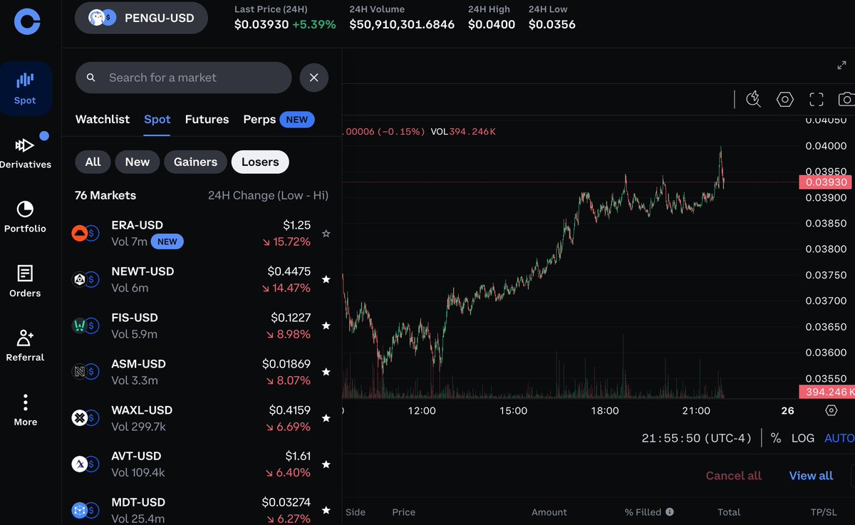Image resolution: width=855 pixels, height=525 pixels.
Task: Select the Gainers filter chip
Action: (195, 162)
